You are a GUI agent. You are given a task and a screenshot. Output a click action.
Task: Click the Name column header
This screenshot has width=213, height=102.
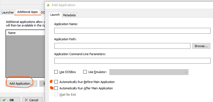pyautogui.click(x=25, y=33)
